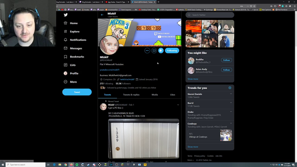The image size is (297, 167).
Task: Expand options for the Cowboys trend
Action: tap(231, 123)
